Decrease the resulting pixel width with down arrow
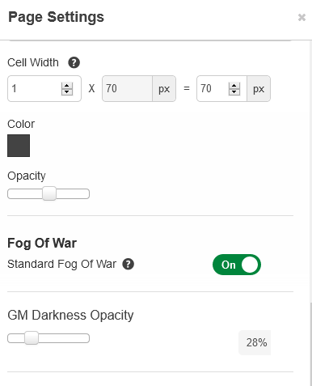The height and width of the screenshot is (386, 312). [x=234, y=92]
